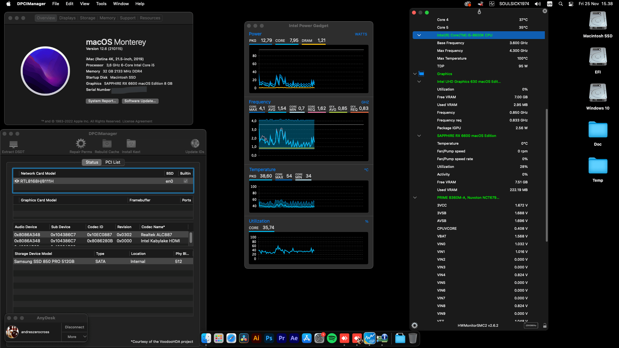Viewport: 619px width, 348px height.
Task: Open Spotlight search in menu bar
Action: [x=561, y=4]
